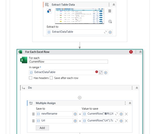Screen dimensions: 152x134
Task: Delete the newfilename assignment row
Action: [x=126, y=114]
